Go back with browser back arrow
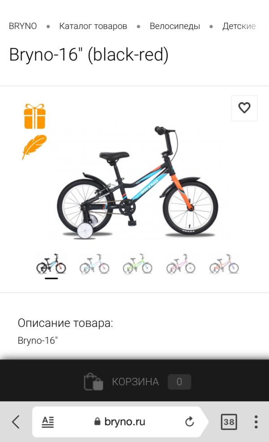This screenshot has width=269, height=442. click(x=16, y=422)
